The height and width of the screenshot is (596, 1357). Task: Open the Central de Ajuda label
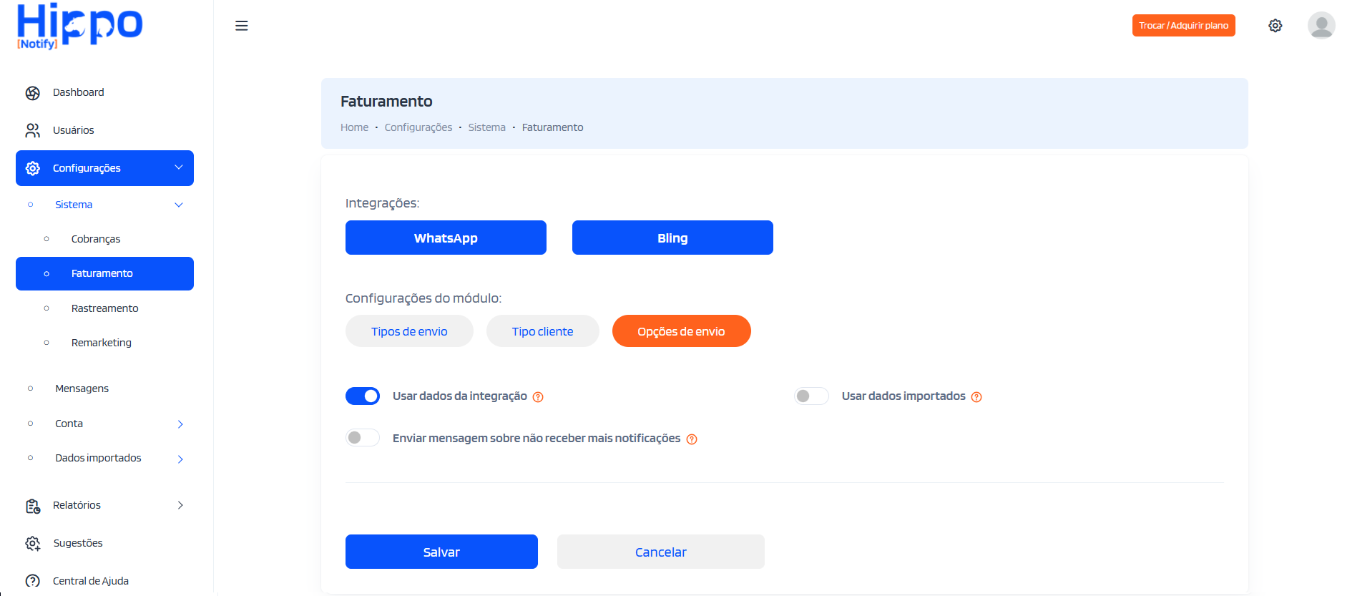click(x=91, y=581)
